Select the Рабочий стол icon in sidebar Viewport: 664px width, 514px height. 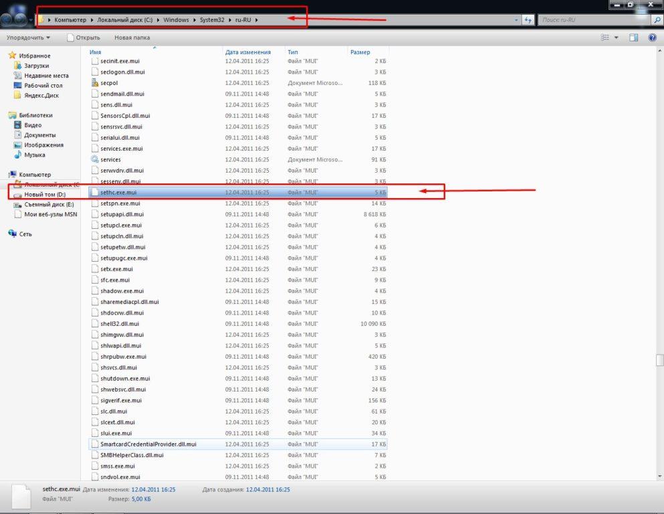[17, 85]
